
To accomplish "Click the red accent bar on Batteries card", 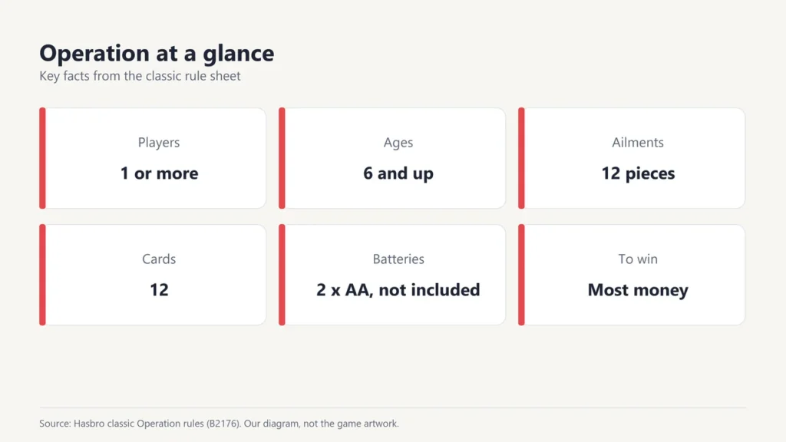I will coord(282,275).
